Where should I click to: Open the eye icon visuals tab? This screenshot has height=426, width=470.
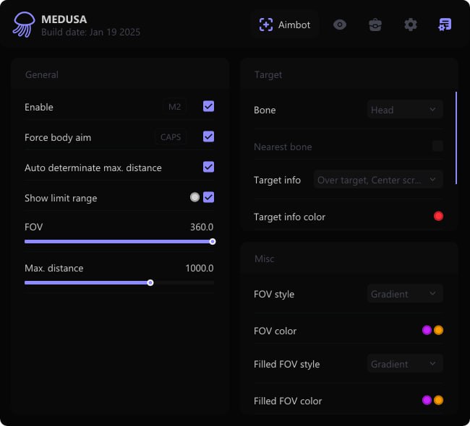point(340,25)
